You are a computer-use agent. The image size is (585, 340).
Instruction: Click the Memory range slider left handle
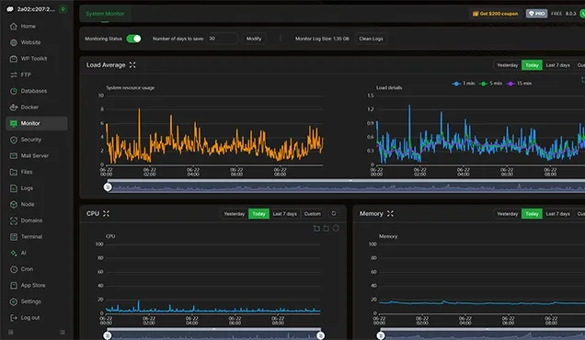tap(381, 335)
